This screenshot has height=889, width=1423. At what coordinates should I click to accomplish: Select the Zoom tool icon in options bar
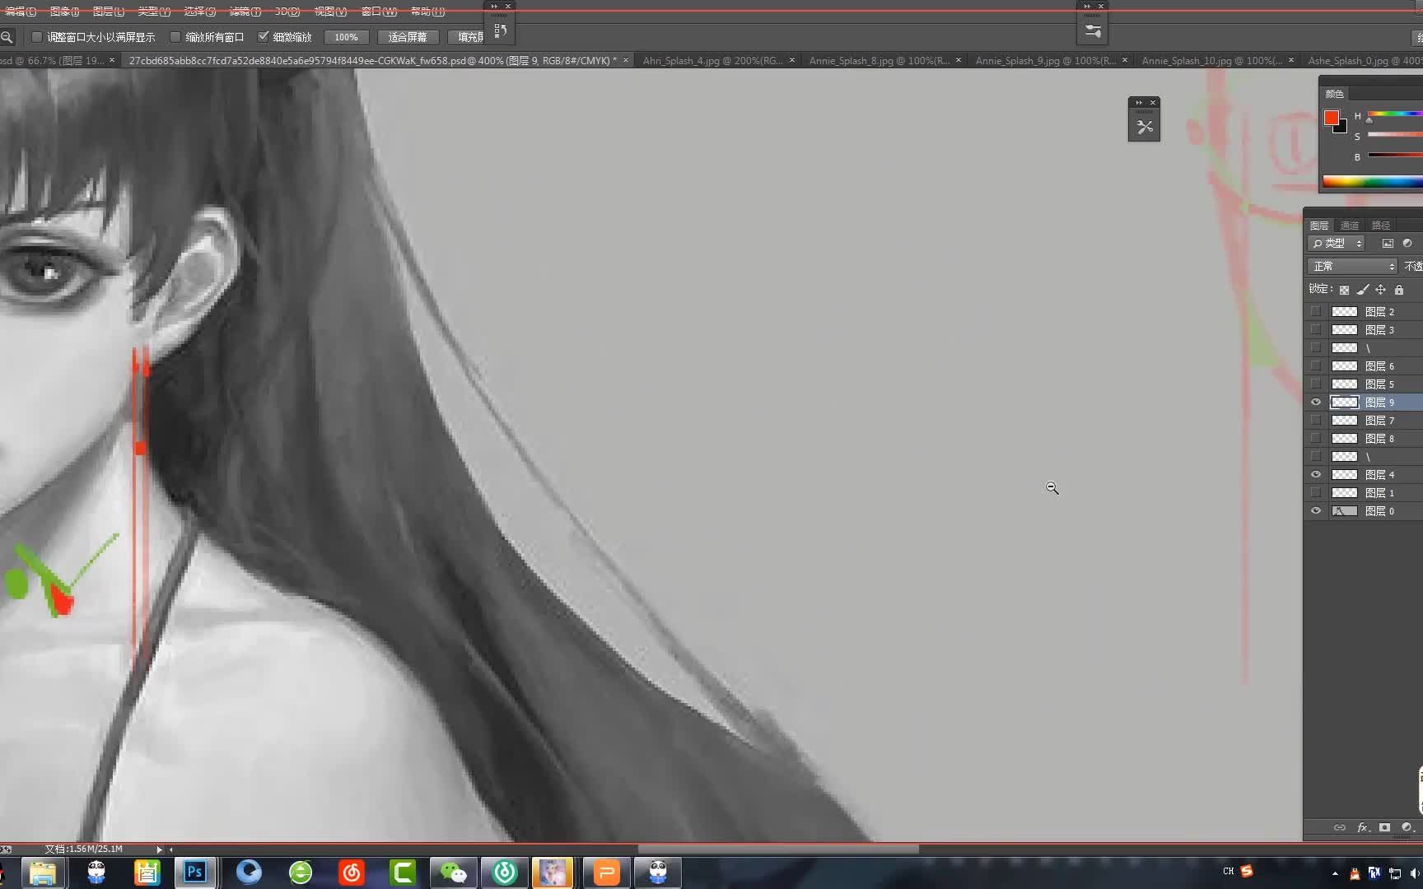coord(7,37)
